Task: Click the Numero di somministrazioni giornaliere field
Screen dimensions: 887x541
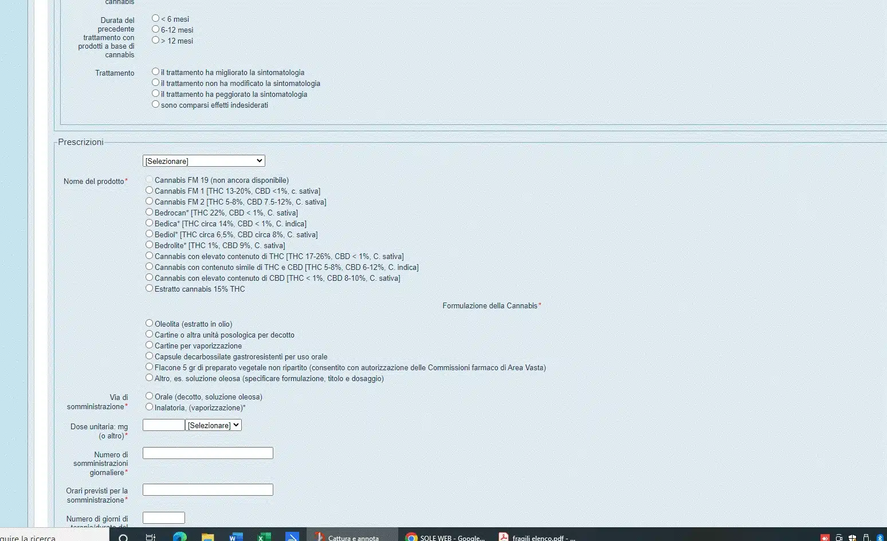Action: [208, 453]
